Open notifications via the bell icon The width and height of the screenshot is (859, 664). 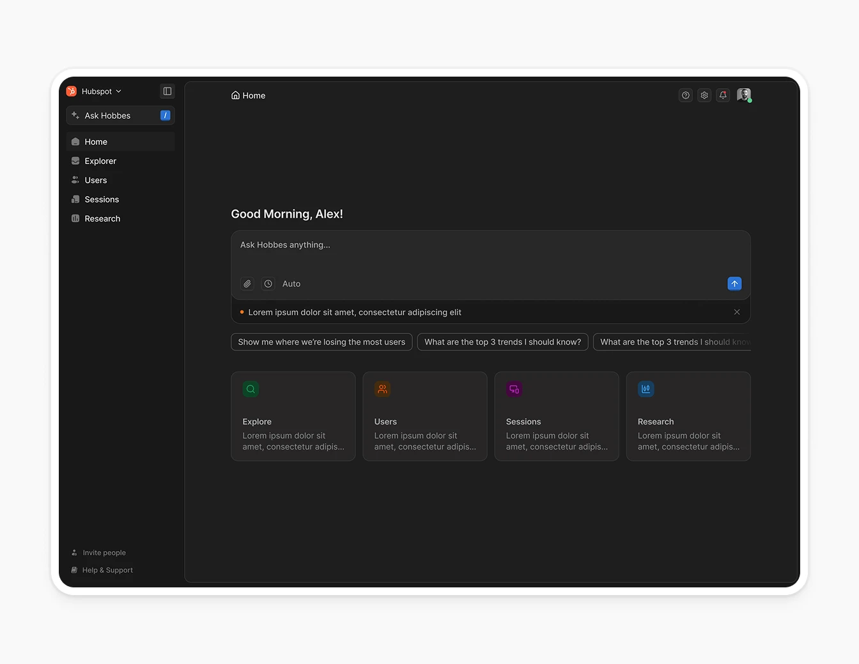pos(722,94)
